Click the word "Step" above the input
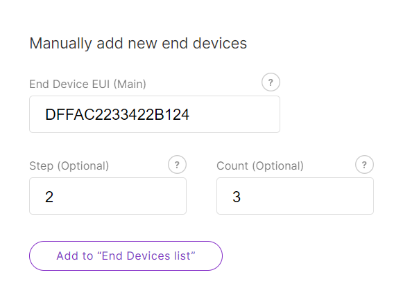 click(x=42, y=166)
